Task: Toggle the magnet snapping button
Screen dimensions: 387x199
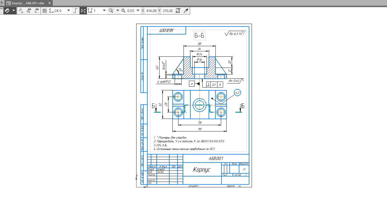Action: coord(7,11)
